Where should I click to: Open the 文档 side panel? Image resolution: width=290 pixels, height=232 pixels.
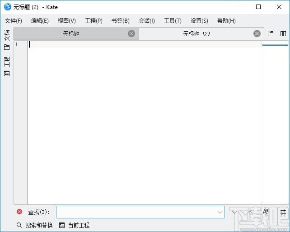click(x=7, y=40)
